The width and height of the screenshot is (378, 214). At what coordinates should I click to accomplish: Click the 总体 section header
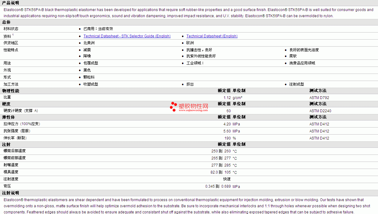click(6, 22)
